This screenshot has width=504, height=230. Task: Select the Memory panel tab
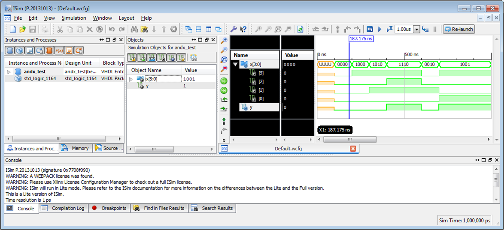coord(76,148)
